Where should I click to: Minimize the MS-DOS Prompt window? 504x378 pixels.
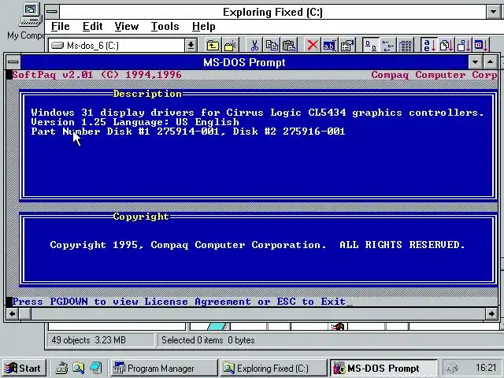tap(475, 62)
